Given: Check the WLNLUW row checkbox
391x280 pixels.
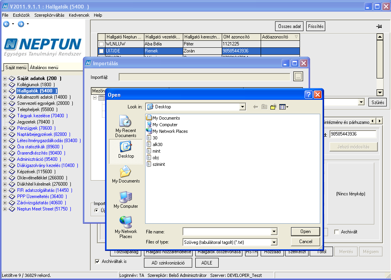Looking at the screenshot, I should (x=101, y=44).
